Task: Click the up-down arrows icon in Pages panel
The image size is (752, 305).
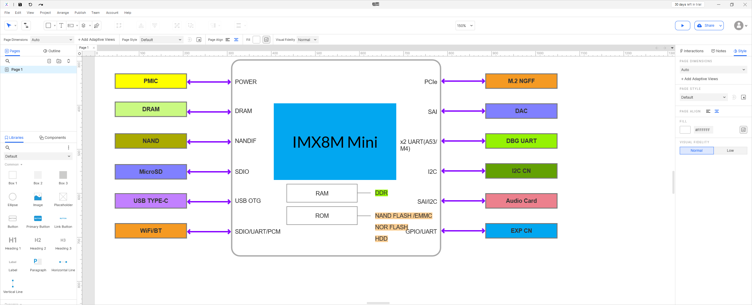Action: click(69, 61)
